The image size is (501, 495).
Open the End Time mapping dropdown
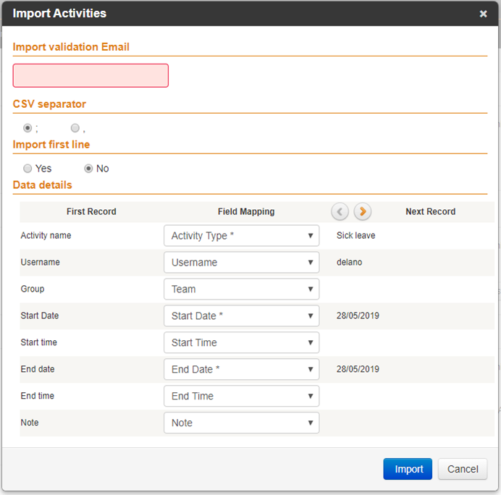pos(242,396)
